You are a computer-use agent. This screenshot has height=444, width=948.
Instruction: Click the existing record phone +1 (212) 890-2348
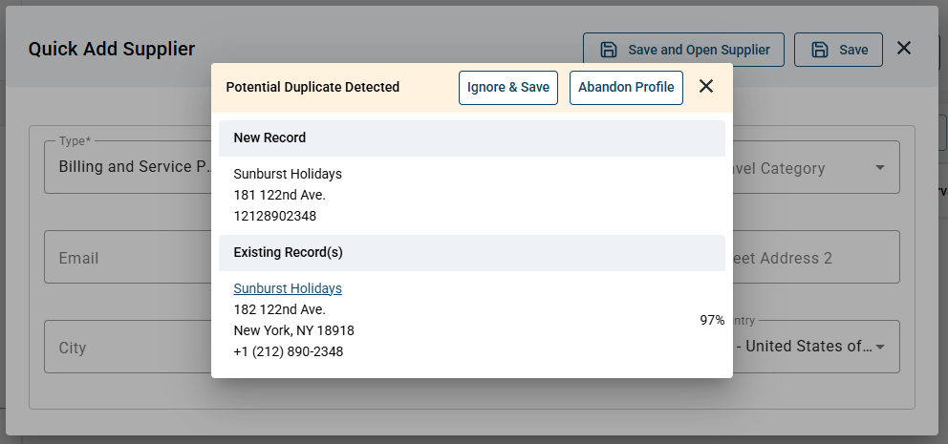[288, 351]
